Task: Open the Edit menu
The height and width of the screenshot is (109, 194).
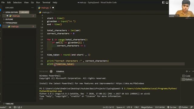Action: click(9, 2)
